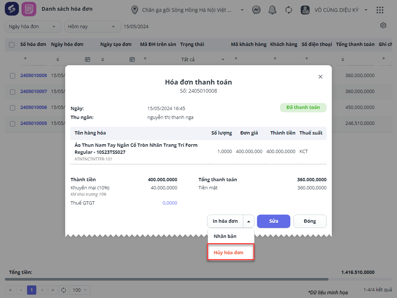This screenshot has height=298, width=397.
Task: Click the Số hóa đơn filter field
Action: [34, 59]
